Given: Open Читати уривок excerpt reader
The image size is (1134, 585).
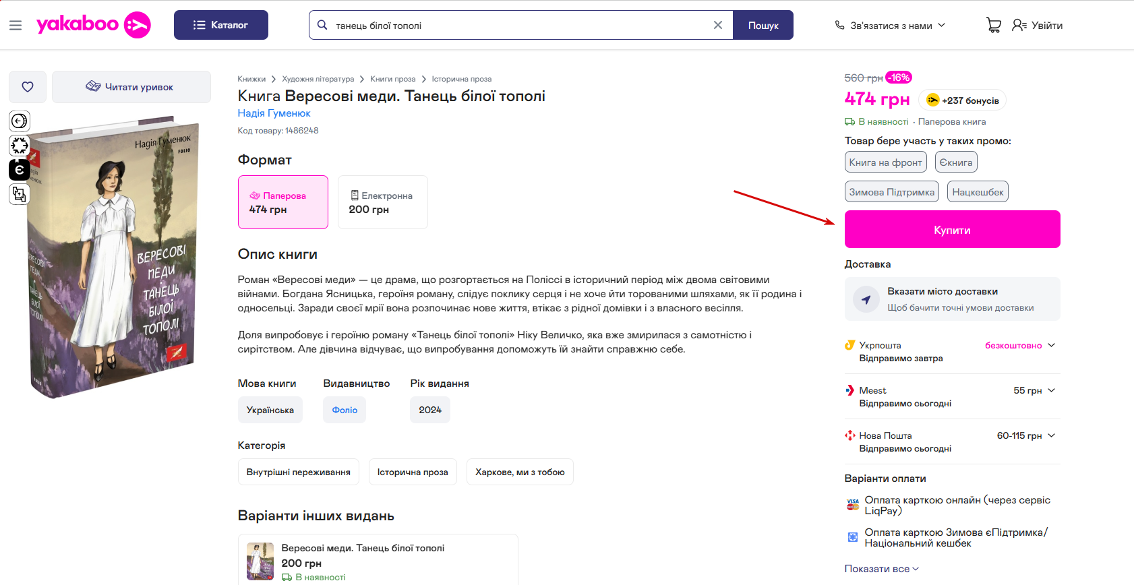Looking at the screenshot, I should click(x=131, y=87).
